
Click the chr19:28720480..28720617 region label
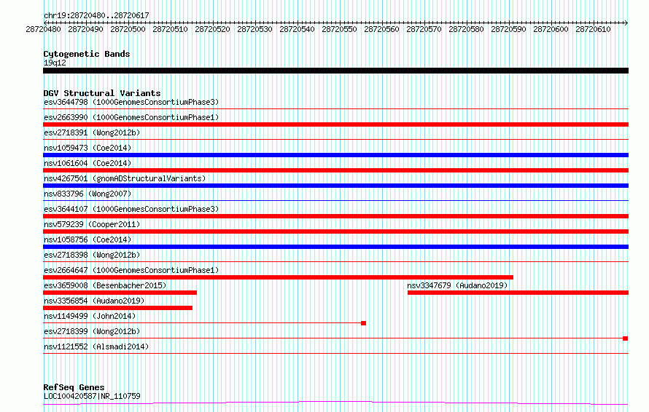click(96, 15)
